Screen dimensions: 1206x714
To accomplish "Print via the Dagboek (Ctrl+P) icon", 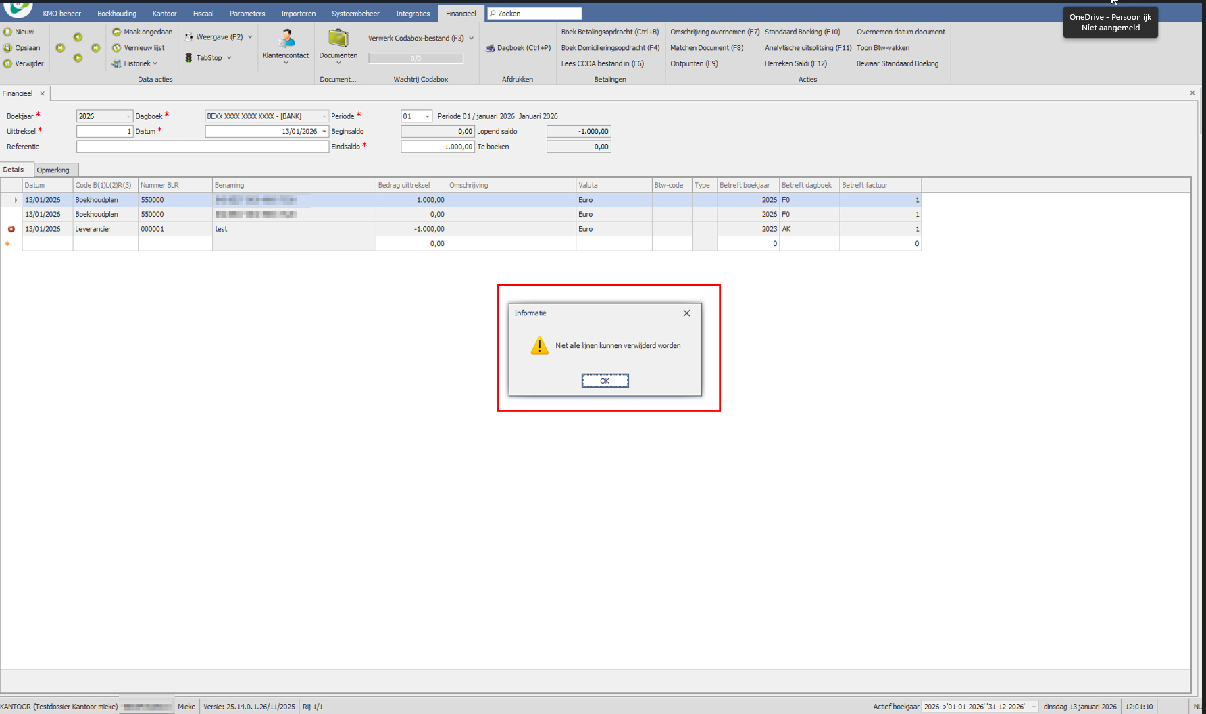I will tap(491, 48).
